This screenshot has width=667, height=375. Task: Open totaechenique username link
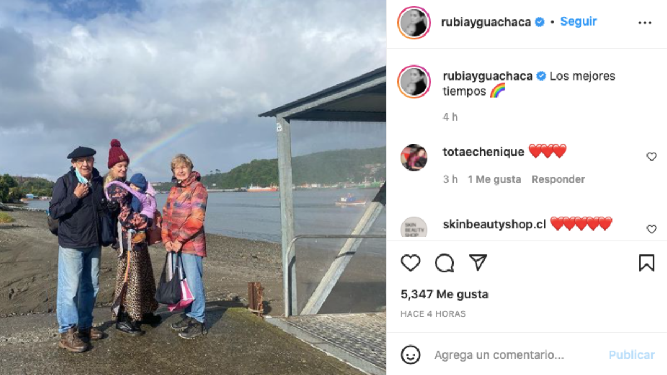pos(483,152)
